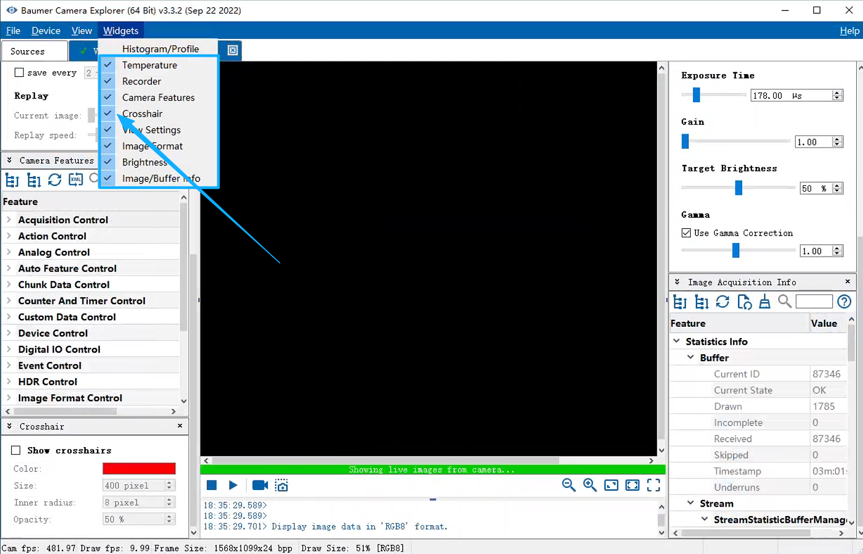Expand all nodes in Camera Features toolbar
The image size is (863, 554).
[34, 180]
